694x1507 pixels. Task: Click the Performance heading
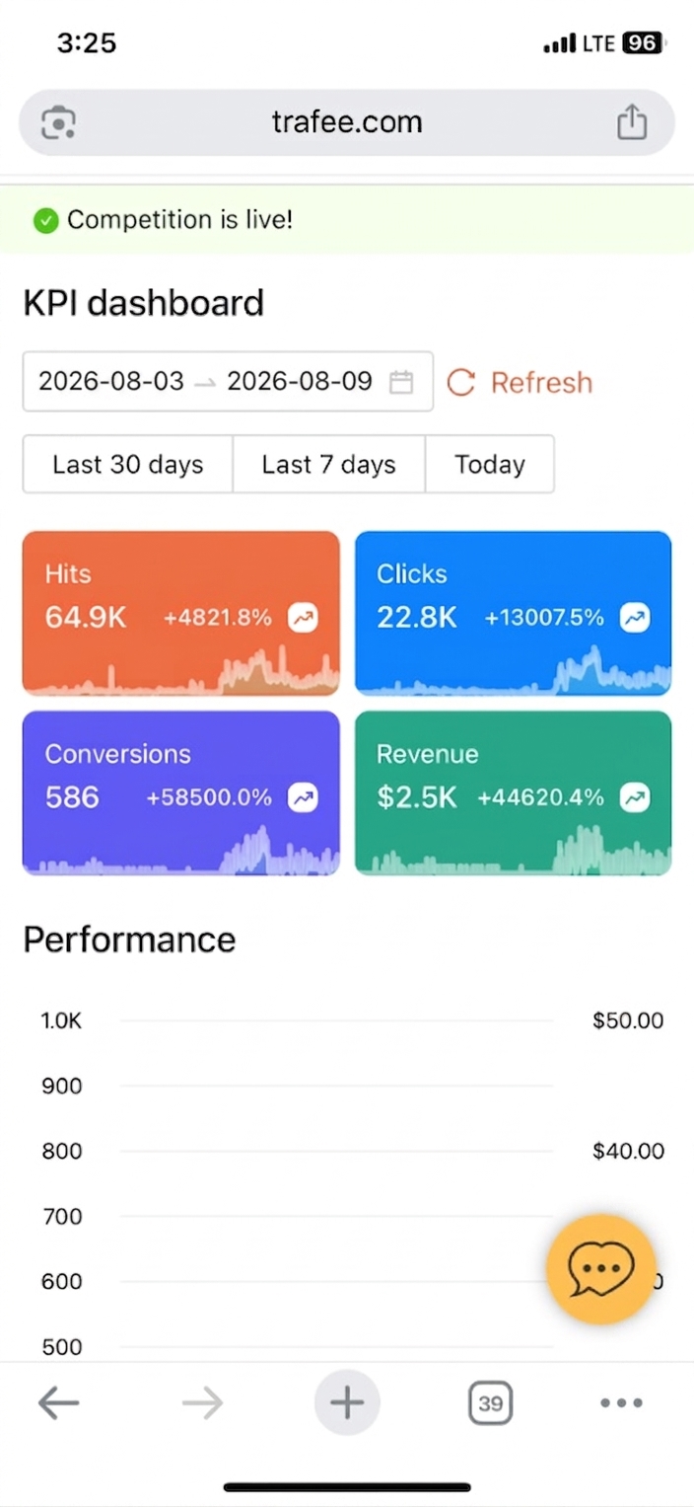click(x=129, y=940)
